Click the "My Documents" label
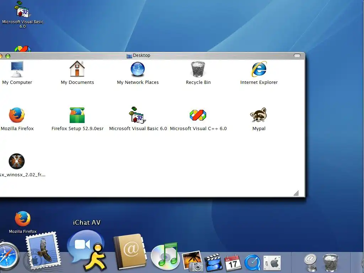Image resolution: width=364 pixels, height=273 pixels. click(x=77, y=82)
